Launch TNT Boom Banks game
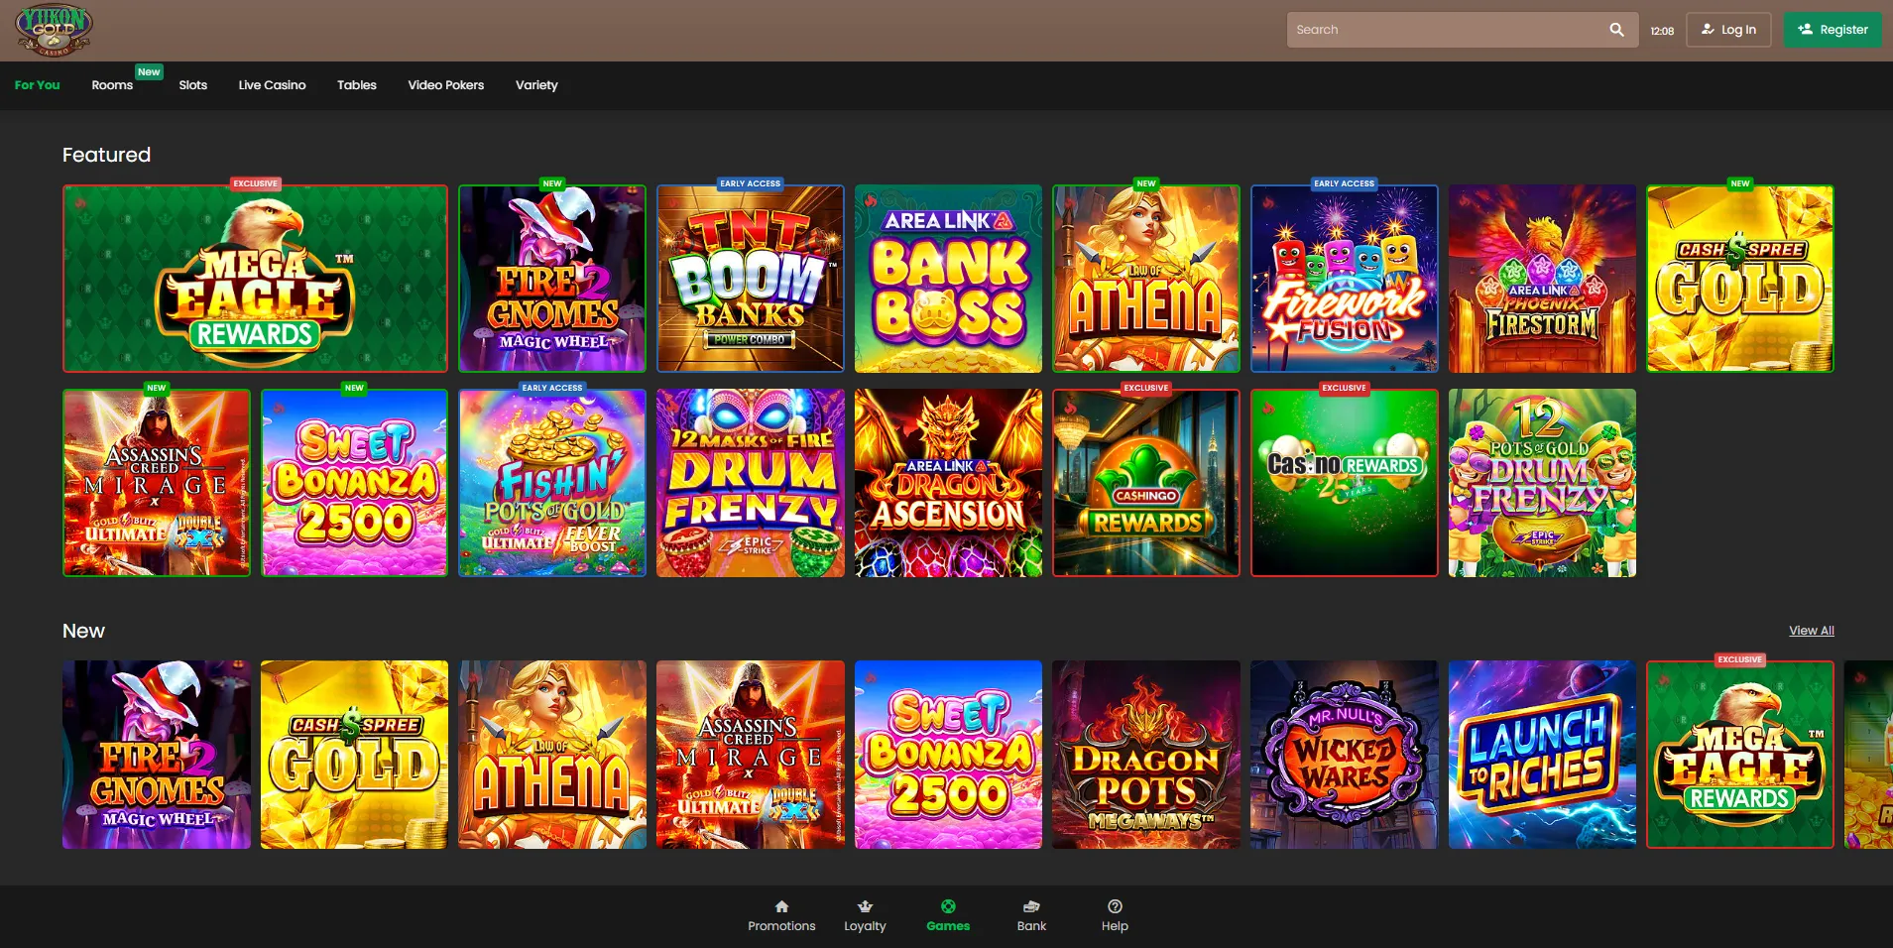This screenshot has width=1893, height=948. pos(751,279)
